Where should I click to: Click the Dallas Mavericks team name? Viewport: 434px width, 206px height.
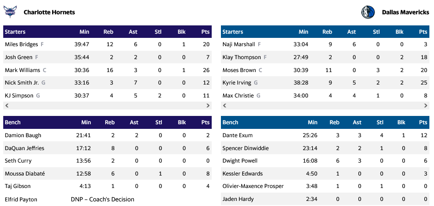click(x=405, y=12)
